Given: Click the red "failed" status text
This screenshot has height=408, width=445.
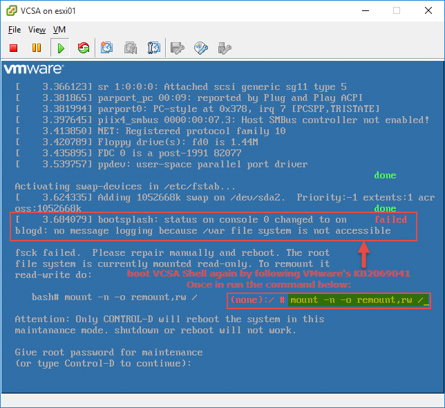Looking at the screenshot, I should point(390,219).
